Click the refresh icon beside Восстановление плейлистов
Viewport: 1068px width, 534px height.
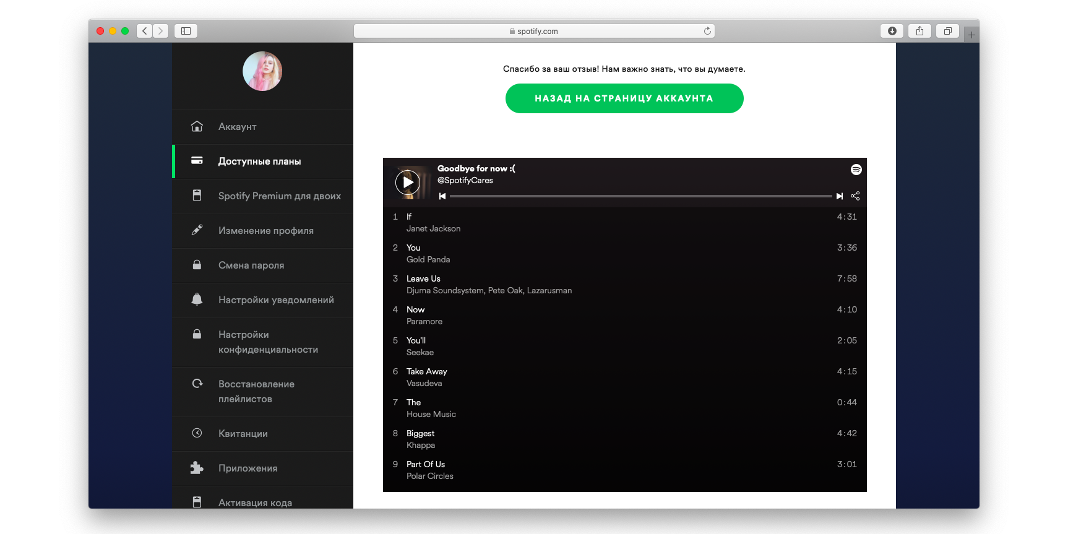click(197, 383)
